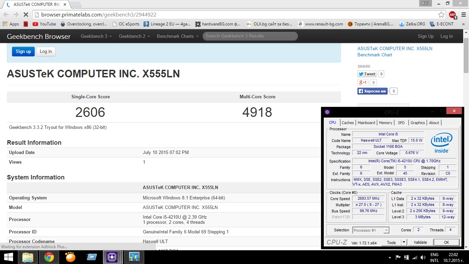Switch to Chrome on the taskbar
Screen dimensions: 469x264
[x=49, y=257]
